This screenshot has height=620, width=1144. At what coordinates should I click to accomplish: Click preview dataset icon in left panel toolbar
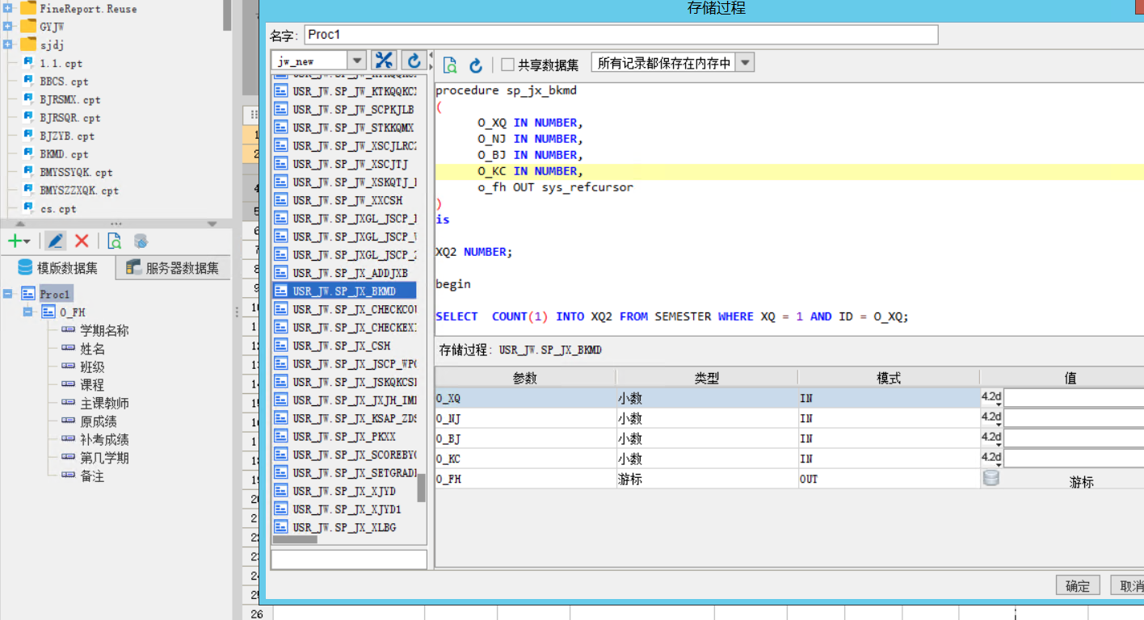pyautogui.click(x=115, y=241)
